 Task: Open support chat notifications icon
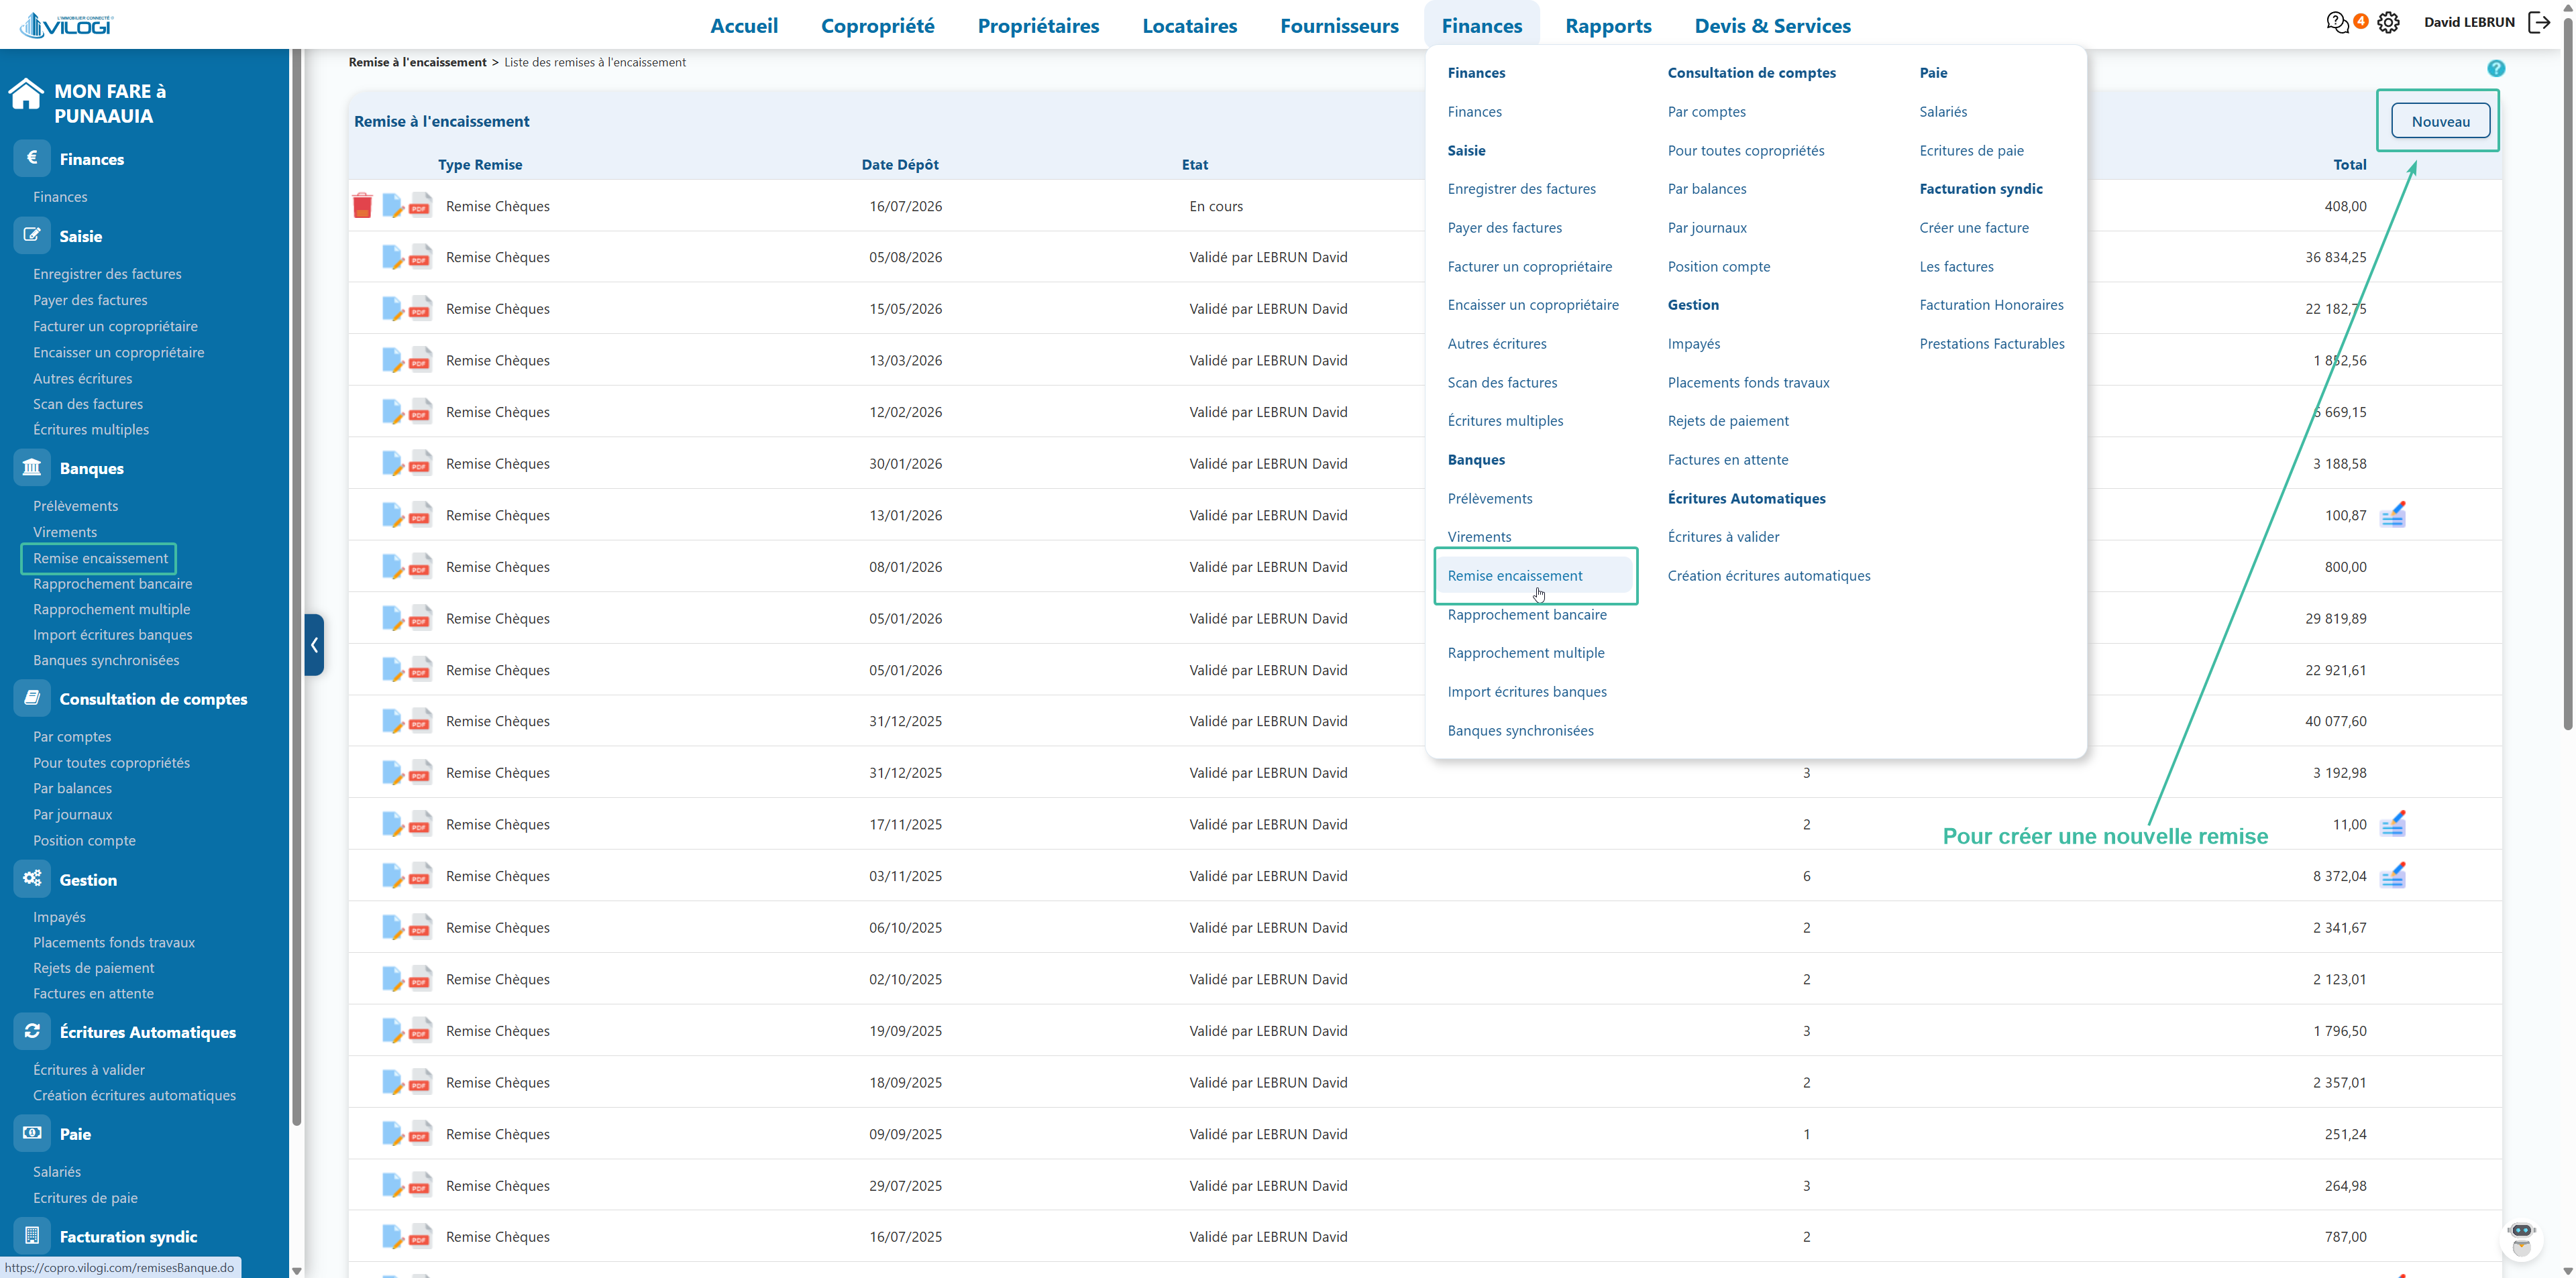click(2337, 22)
